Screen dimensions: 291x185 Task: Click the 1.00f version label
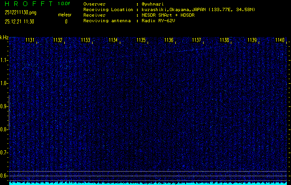pyautogui.click(x=64, y=4)
